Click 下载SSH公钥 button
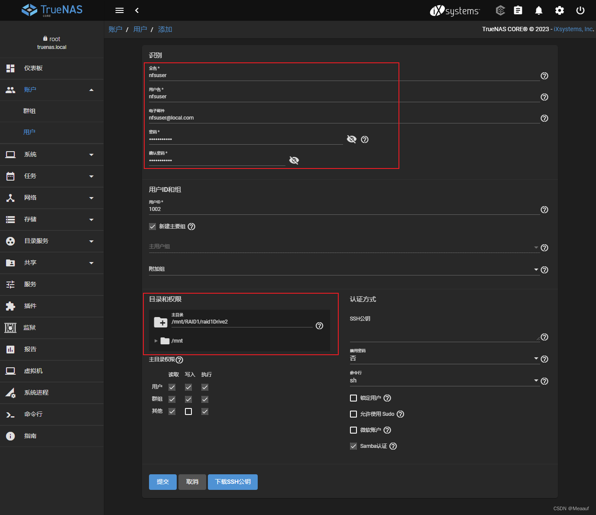 point(233,482)
